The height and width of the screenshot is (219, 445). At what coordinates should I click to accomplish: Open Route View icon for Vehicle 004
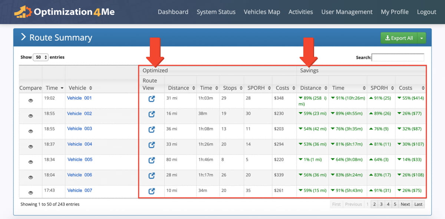pyautogui.click(x=151, y=145)
